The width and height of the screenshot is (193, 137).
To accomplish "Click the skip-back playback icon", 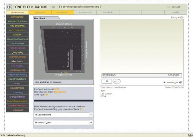I will tap(115, 81).
